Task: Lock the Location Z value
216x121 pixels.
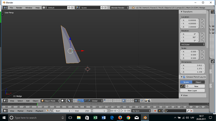Action: click(x=203, y=27)
